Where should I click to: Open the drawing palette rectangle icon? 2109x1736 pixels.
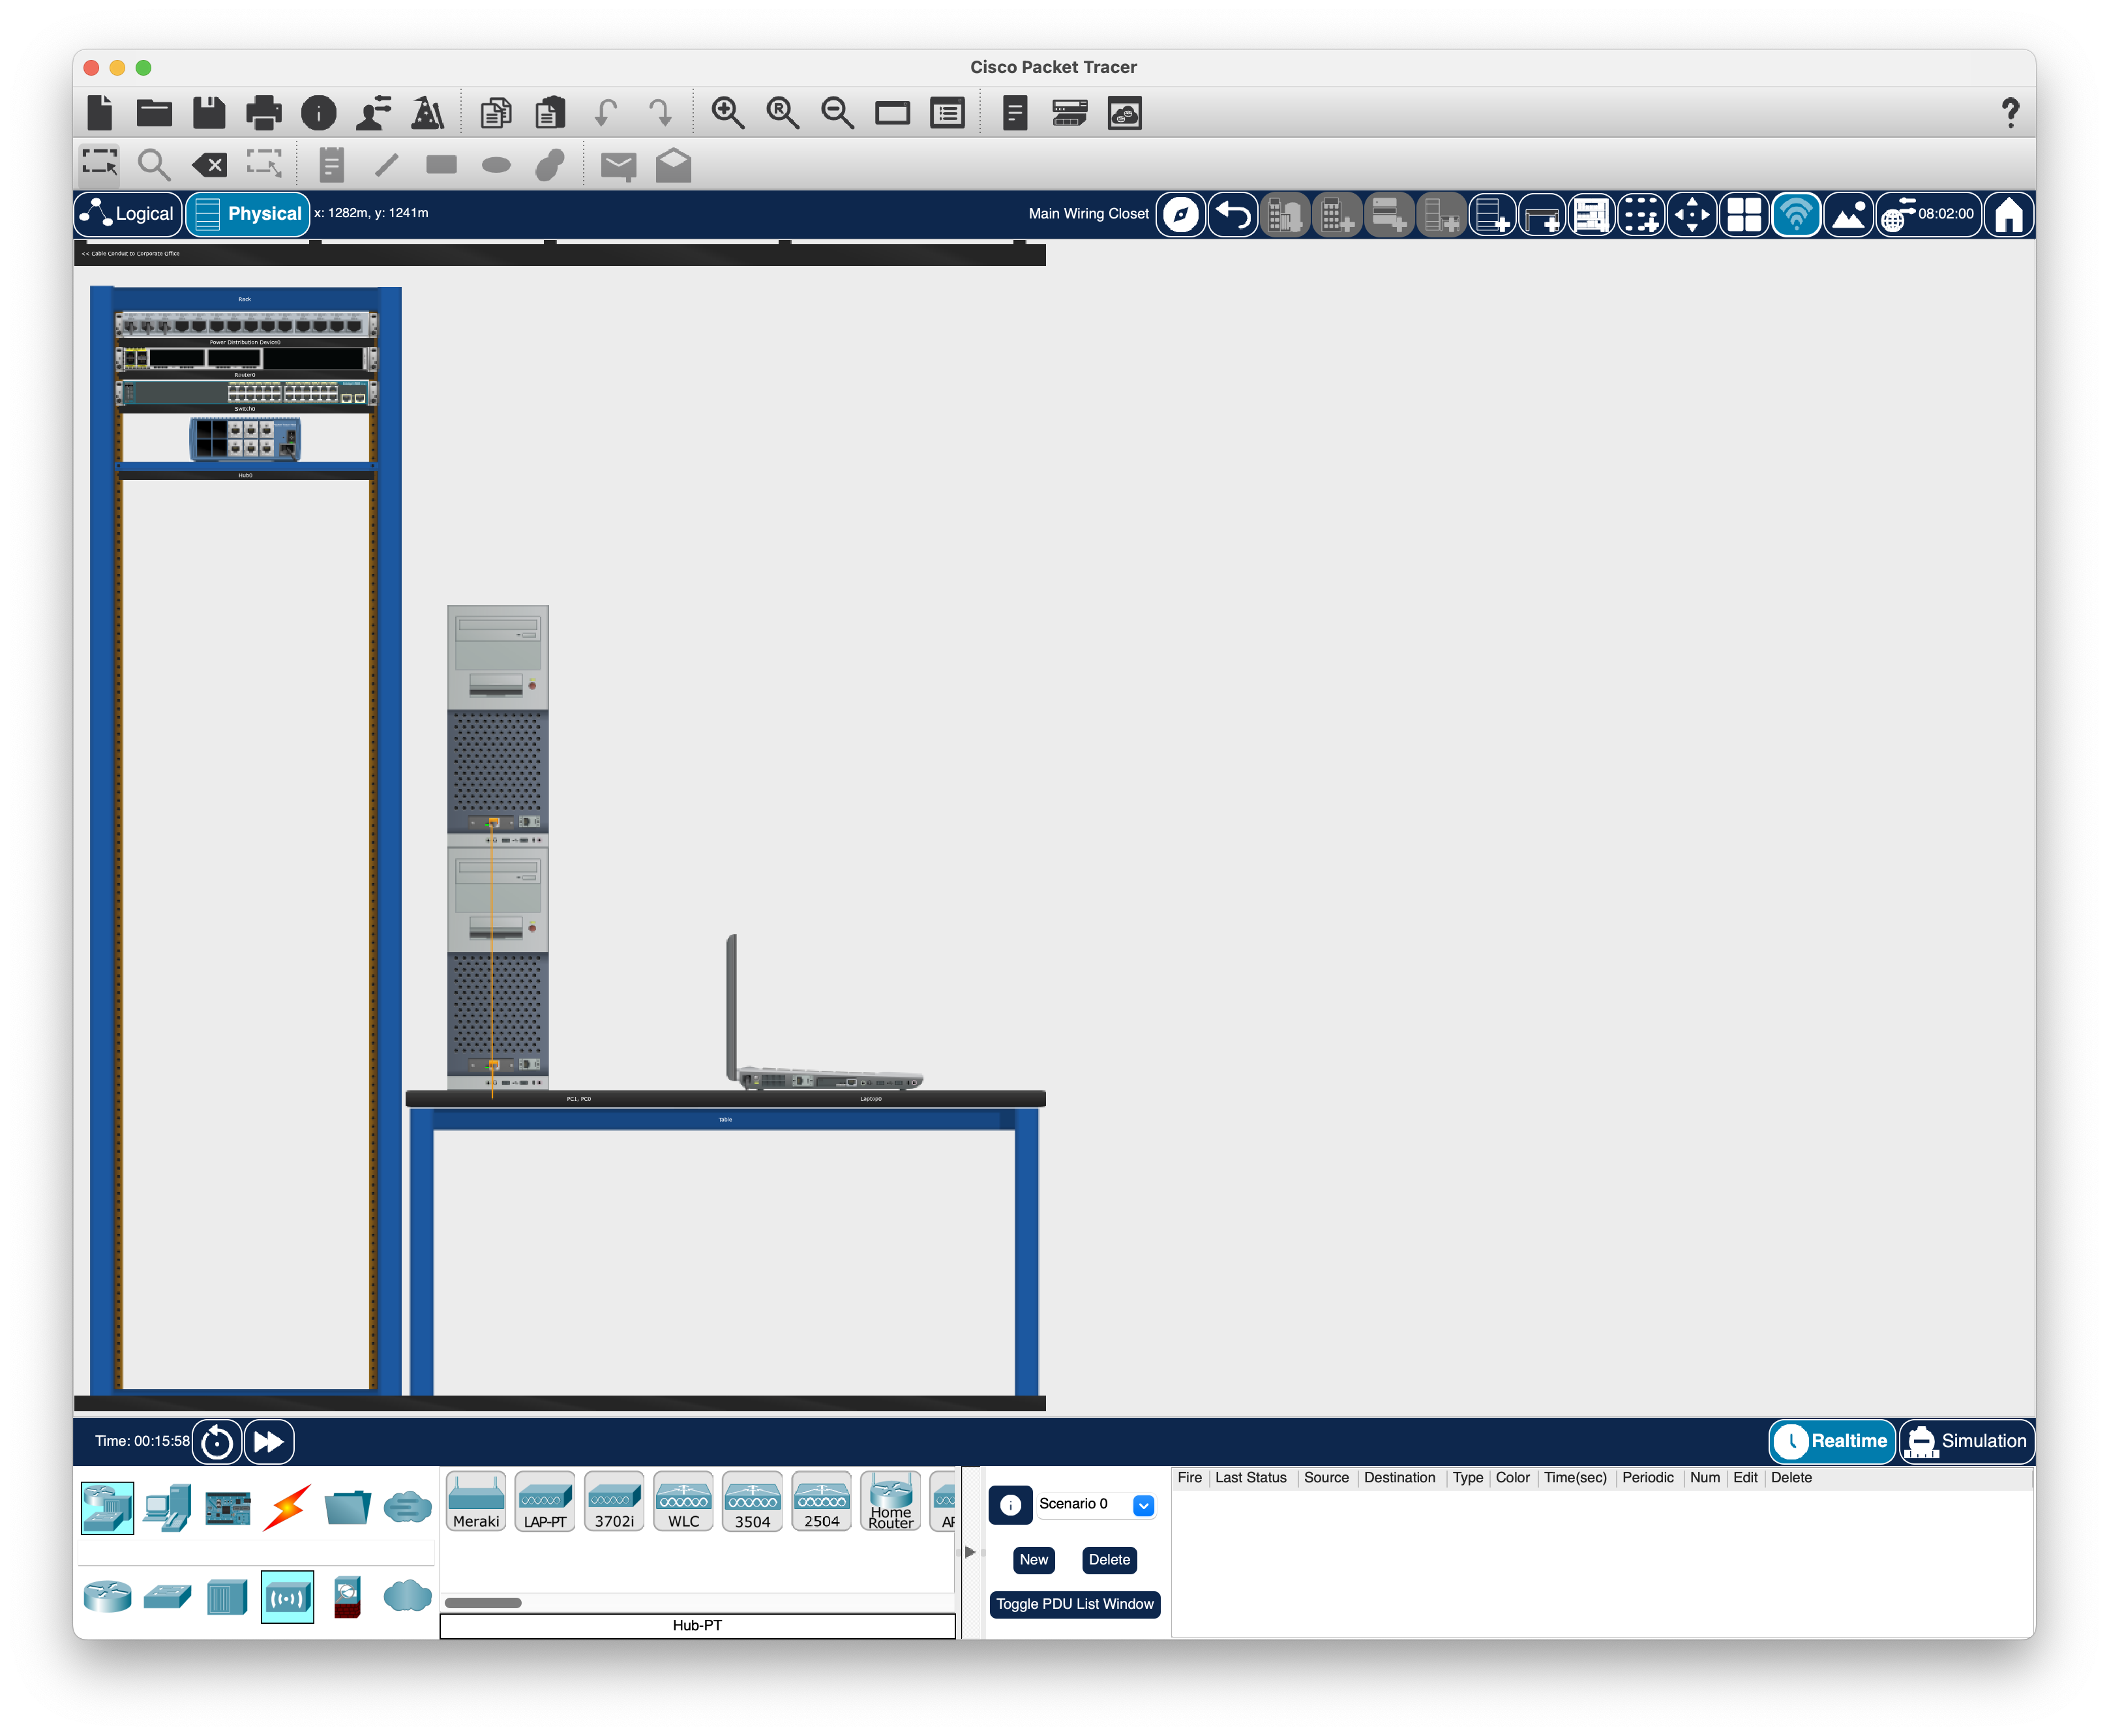point(893,113)
